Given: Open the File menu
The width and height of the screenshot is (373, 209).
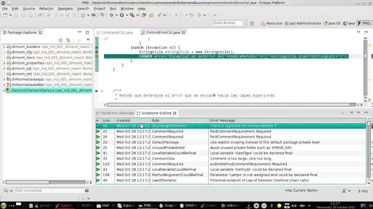Looking at the screenshot, I should point(5,9).
